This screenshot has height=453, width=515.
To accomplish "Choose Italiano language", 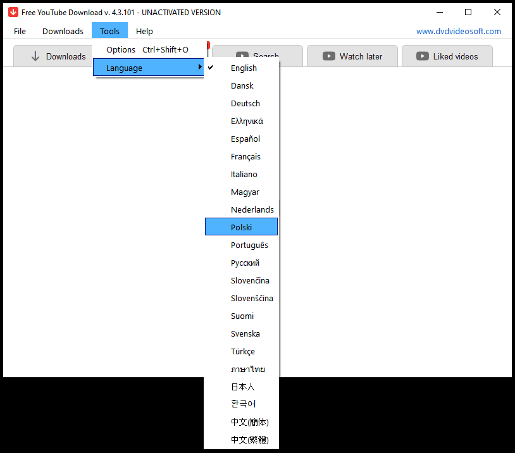I will (242, 175).
